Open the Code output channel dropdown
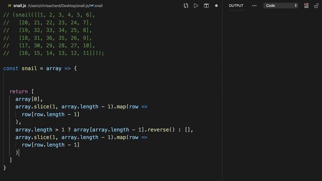This screenshot has width=322, height=181. click(x=281, y=6)
